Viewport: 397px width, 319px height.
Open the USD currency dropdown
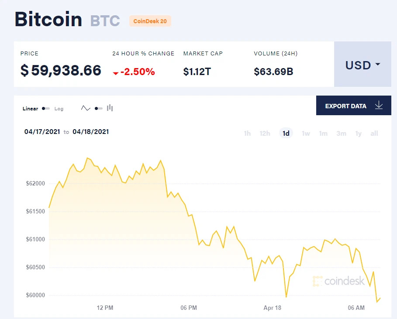pos(362,65)
